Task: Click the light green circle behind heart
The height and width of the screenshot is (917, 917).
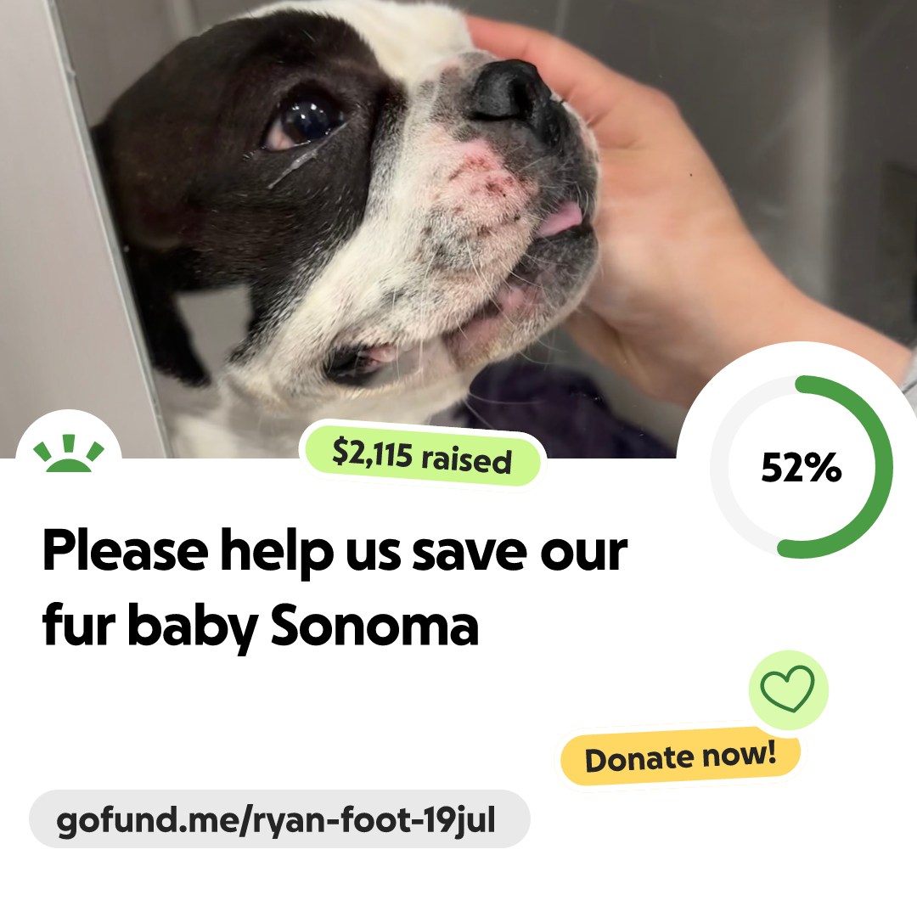Action: click(x=788, y=689)
